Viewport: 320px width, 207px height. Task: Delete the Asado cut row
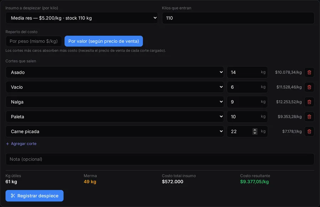coord(309,72)
